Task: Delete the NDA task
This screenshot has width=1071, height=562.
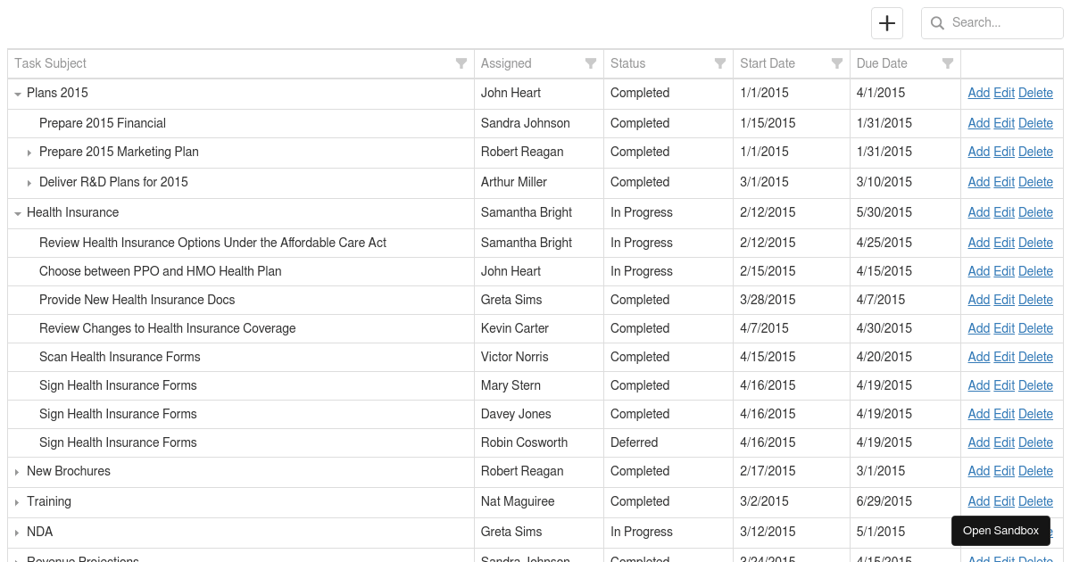Action: click(x=1035, y=532)
